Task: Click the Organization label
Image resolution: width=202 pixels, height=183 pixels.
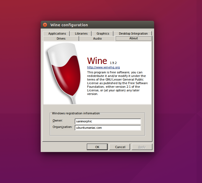Action: [x=63, y=127]
